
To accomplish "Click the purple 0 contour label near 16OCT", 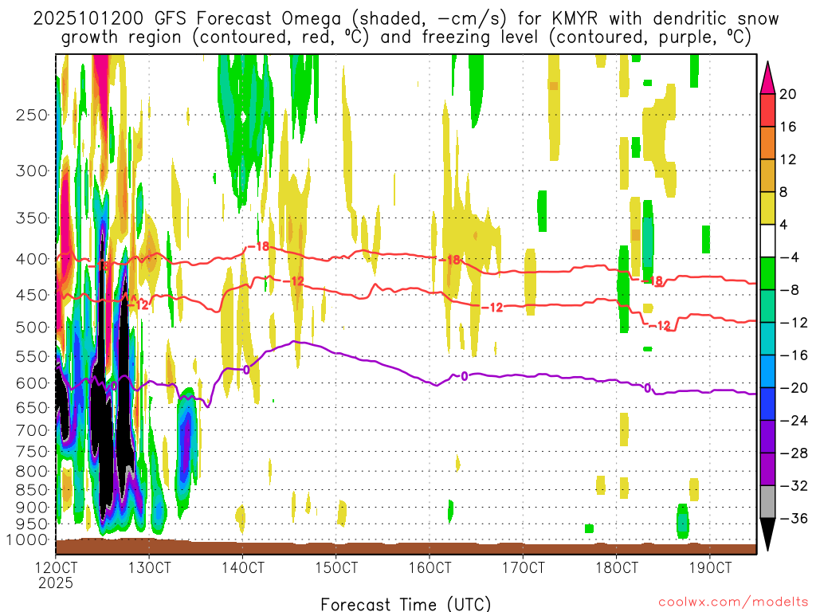I will [464, 376].
